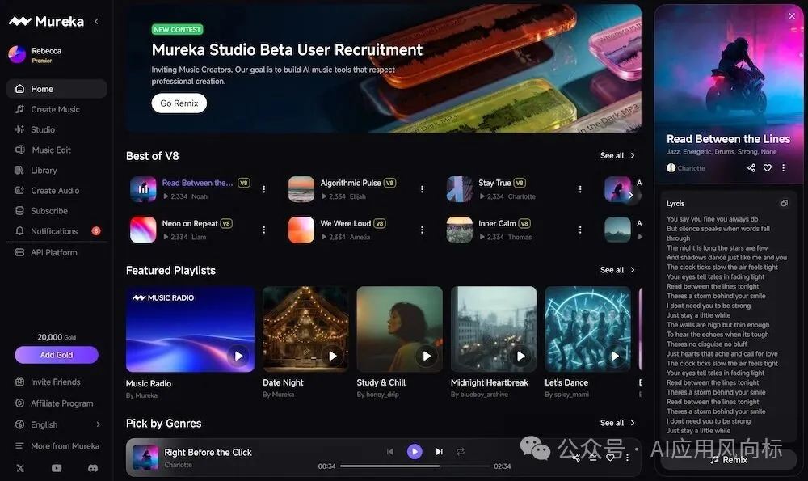The image size is (808, 481).
Task: Copy lyrics using the icon beside the Lyrics heading
Action: click(x=784, y=204)
